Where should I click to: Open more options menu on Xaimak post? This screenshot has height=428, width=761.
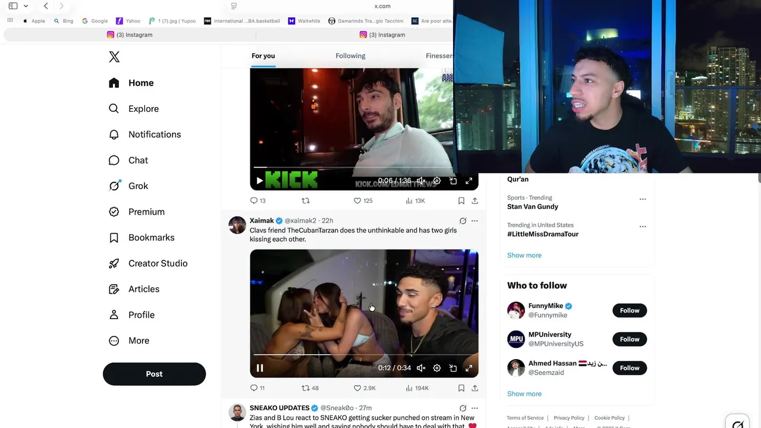tap(474, 221)
